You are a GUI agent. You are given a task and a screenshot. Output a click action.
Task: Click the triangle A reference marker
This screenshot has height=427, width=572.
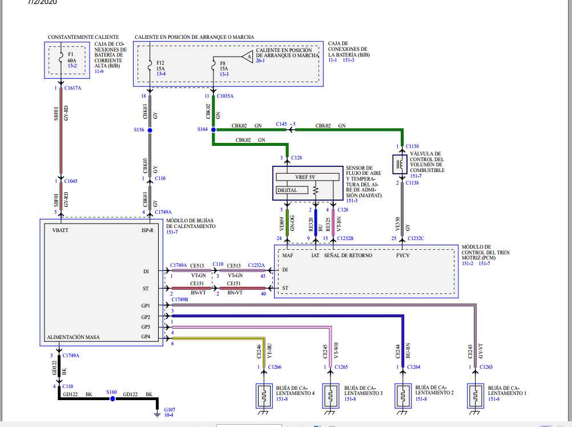point(248,57)
